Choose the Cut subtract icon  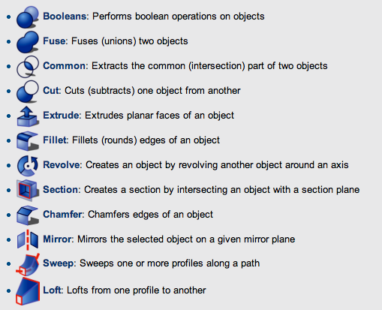tap(28, 91)
